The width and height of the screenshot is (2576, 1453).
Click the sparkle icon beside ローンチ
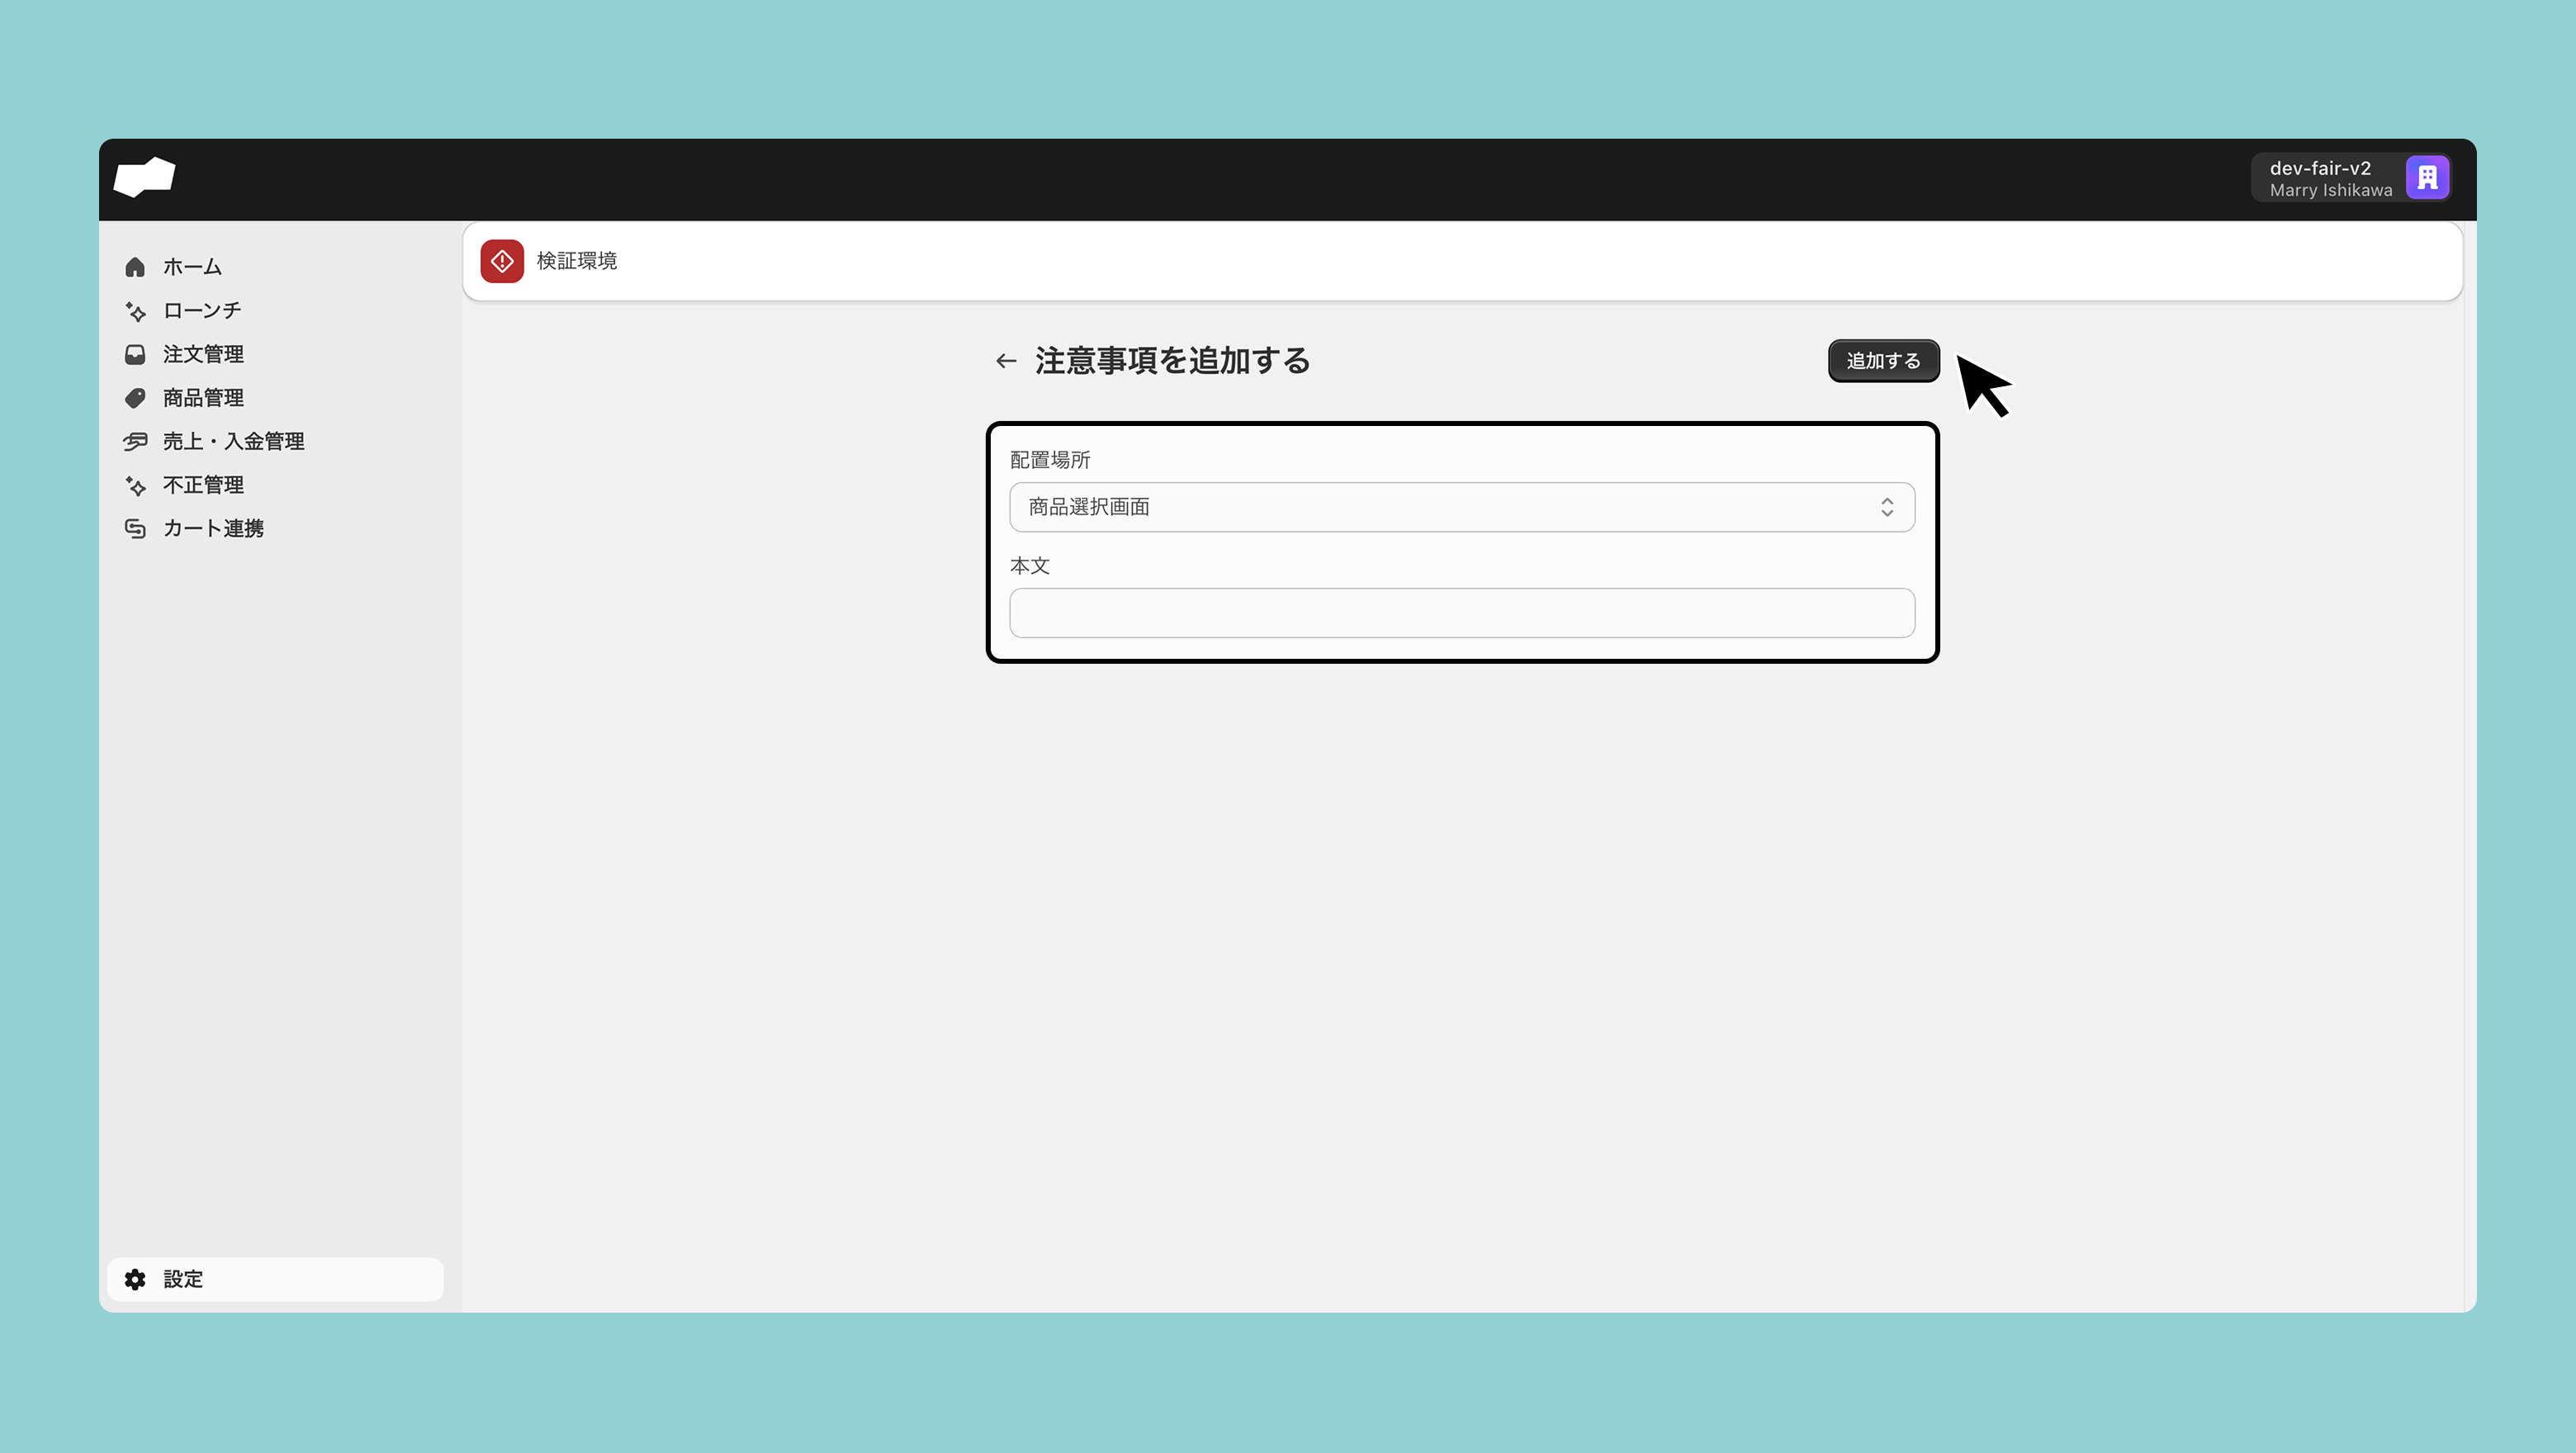tap(135, 311)
